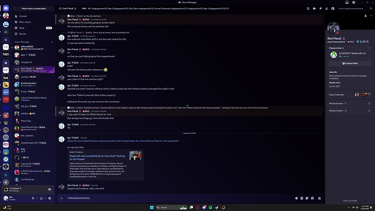Click Don Fiscal profile avatar in panel
This screenshot has width=375, height=211.
(333, 28)
